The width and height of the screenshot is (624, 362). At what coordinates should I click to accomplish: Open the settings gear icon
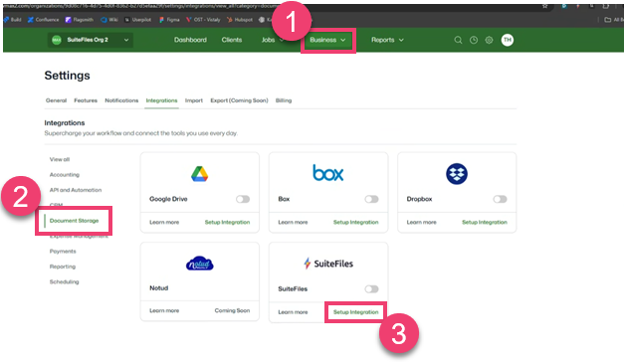pyautogui.click(x=489, y=40)
